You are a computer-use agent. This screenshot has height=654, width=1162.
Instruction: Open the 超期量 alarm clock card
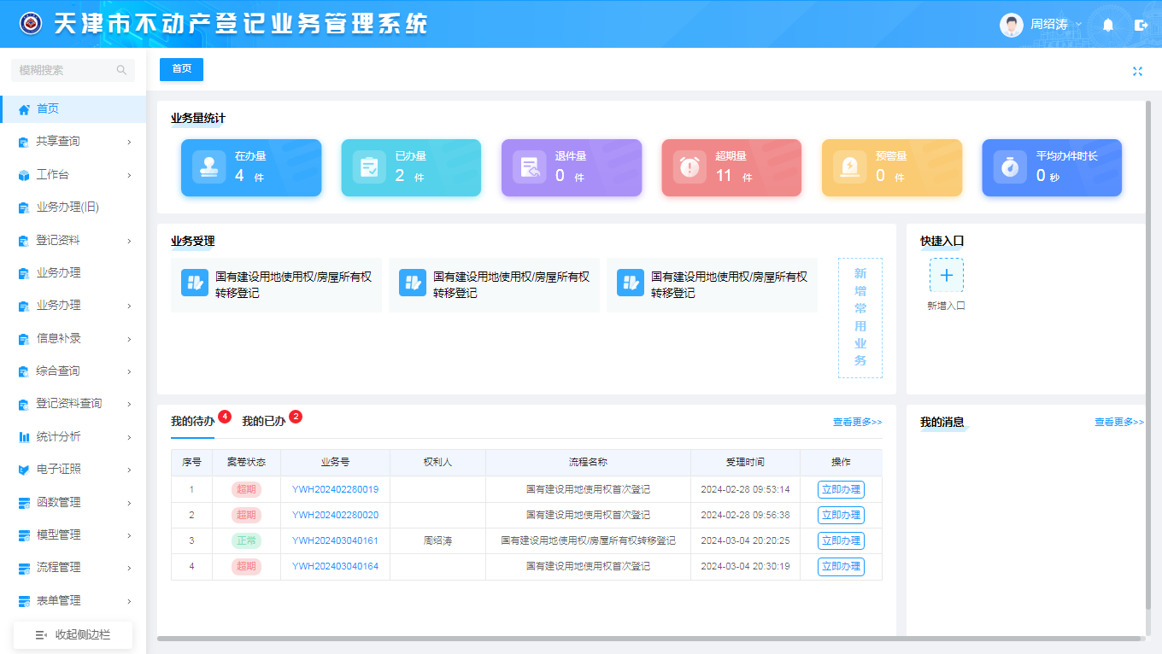coord(731,168)
